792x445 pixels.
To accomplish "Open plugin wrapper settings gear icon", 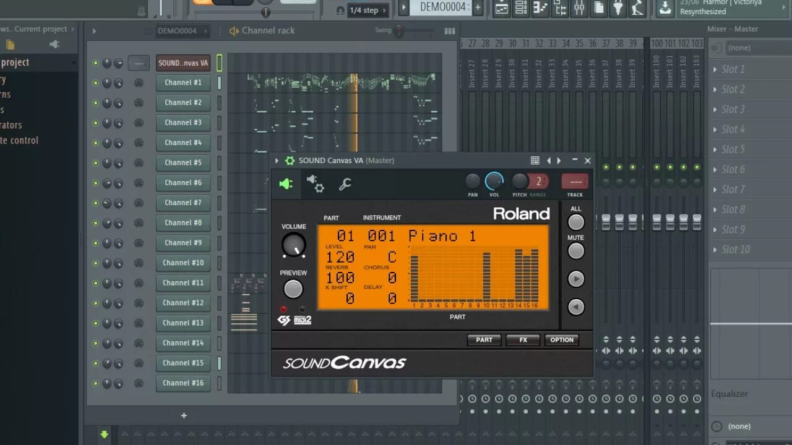I will point(316,184).
